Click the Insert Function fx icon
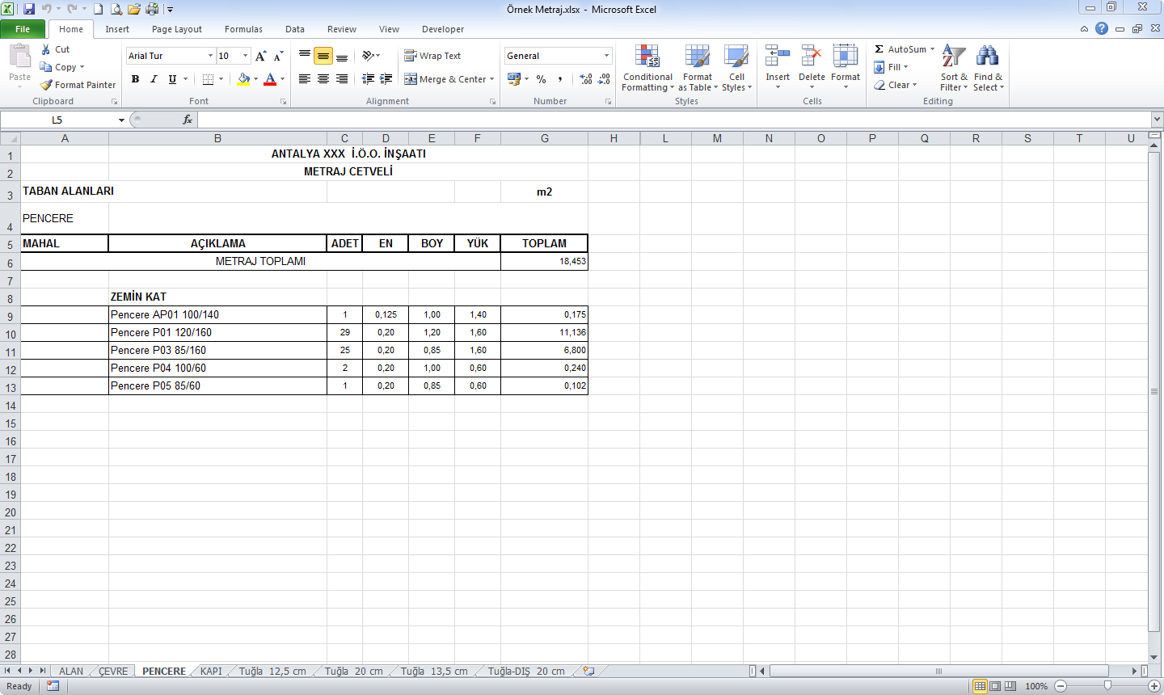This screenshot has height=695, width=1164. click(x=188, y=120)
